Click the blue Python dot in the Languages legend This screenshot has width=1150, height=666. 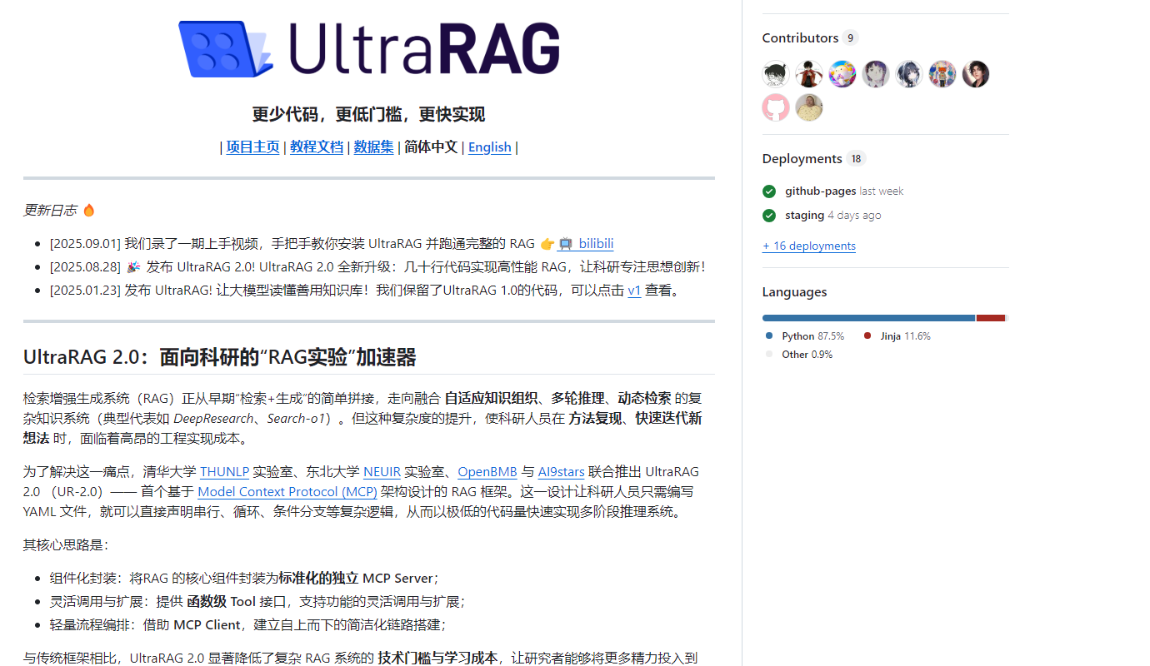point(768,335)
